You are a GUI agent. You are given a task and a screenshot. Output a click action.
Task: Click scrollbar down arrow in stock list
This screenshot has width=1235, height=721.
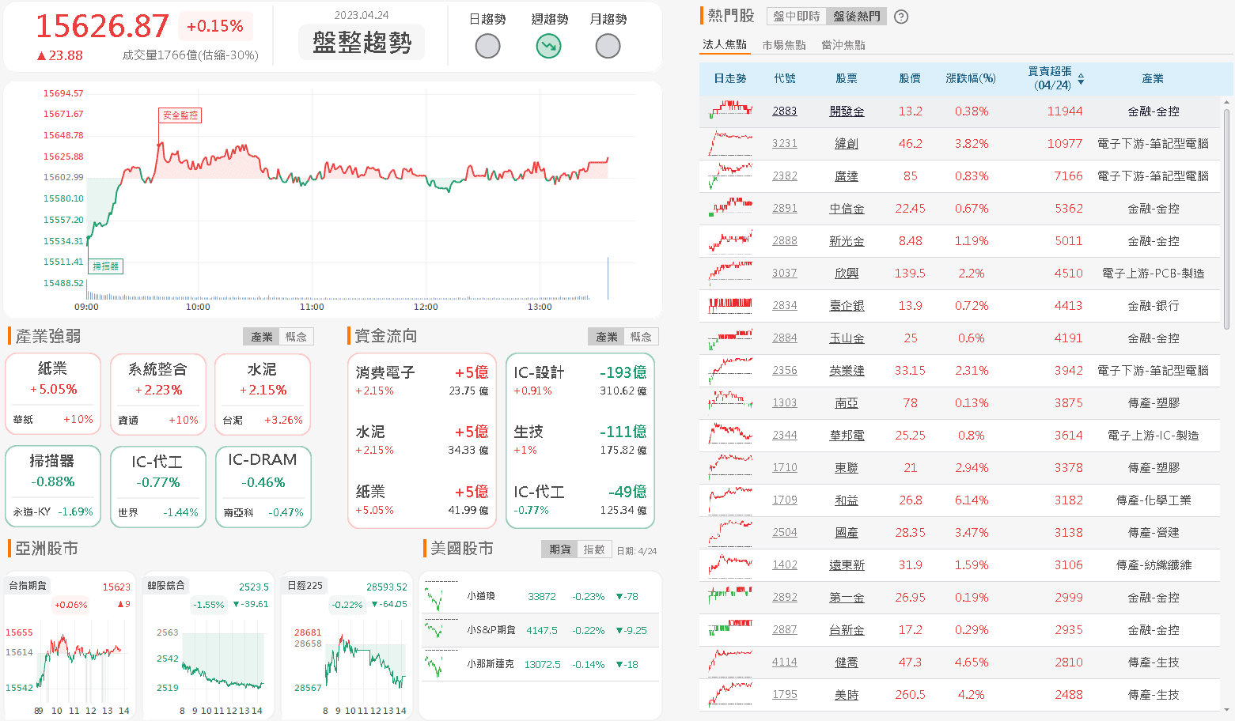click(1227, 710)
